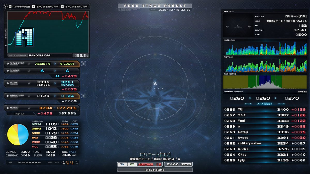310x174 pixels.
Task: Open the Clear Type detail icon
Action: [83, 63]
